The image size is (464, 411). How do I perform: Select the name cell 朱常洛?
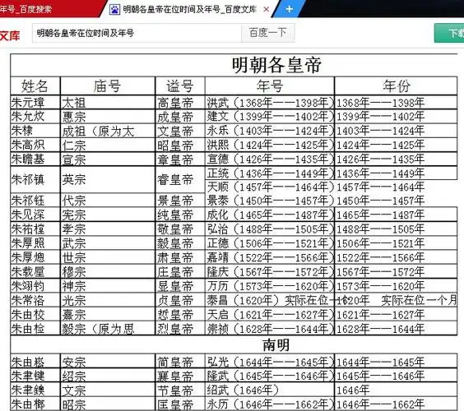click(x=35, y=300)
